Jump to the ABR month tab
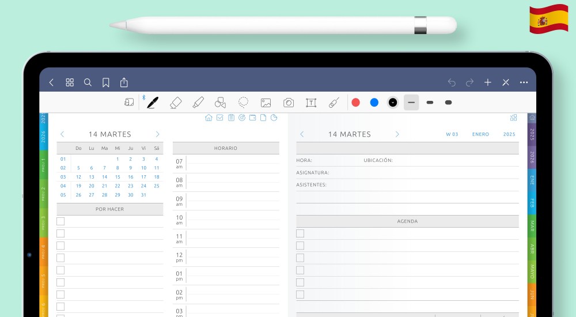 click(x=532, y=249)
